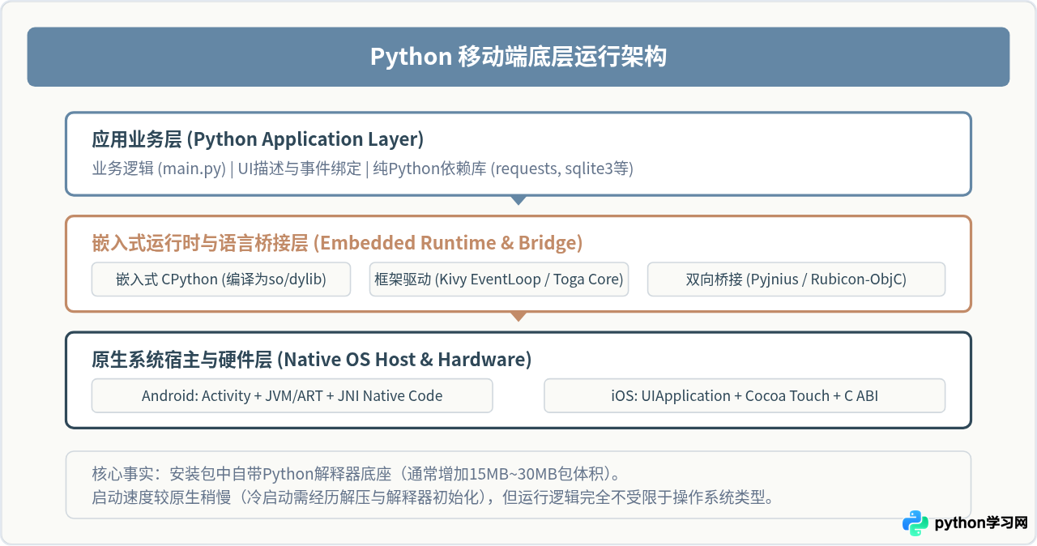Click the line starting '核心事实：安装包中自带Python'
This screenshot has height=546, width=1037.
356,474
